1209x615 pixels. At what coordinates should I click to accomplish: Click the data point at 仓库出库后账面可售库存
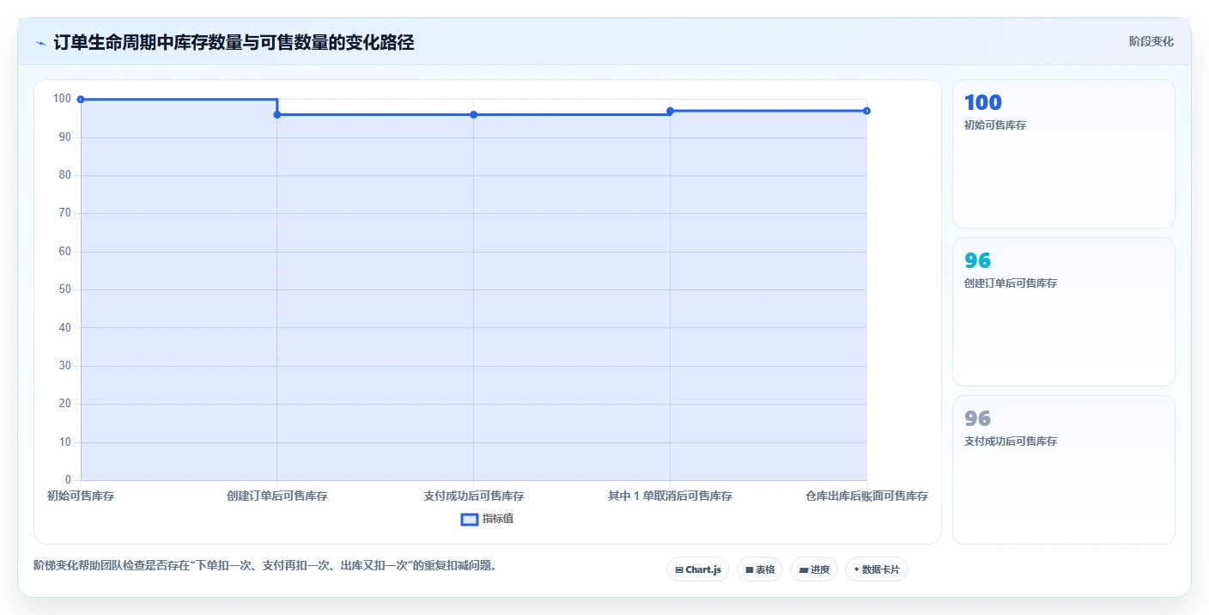click(866, 111)
